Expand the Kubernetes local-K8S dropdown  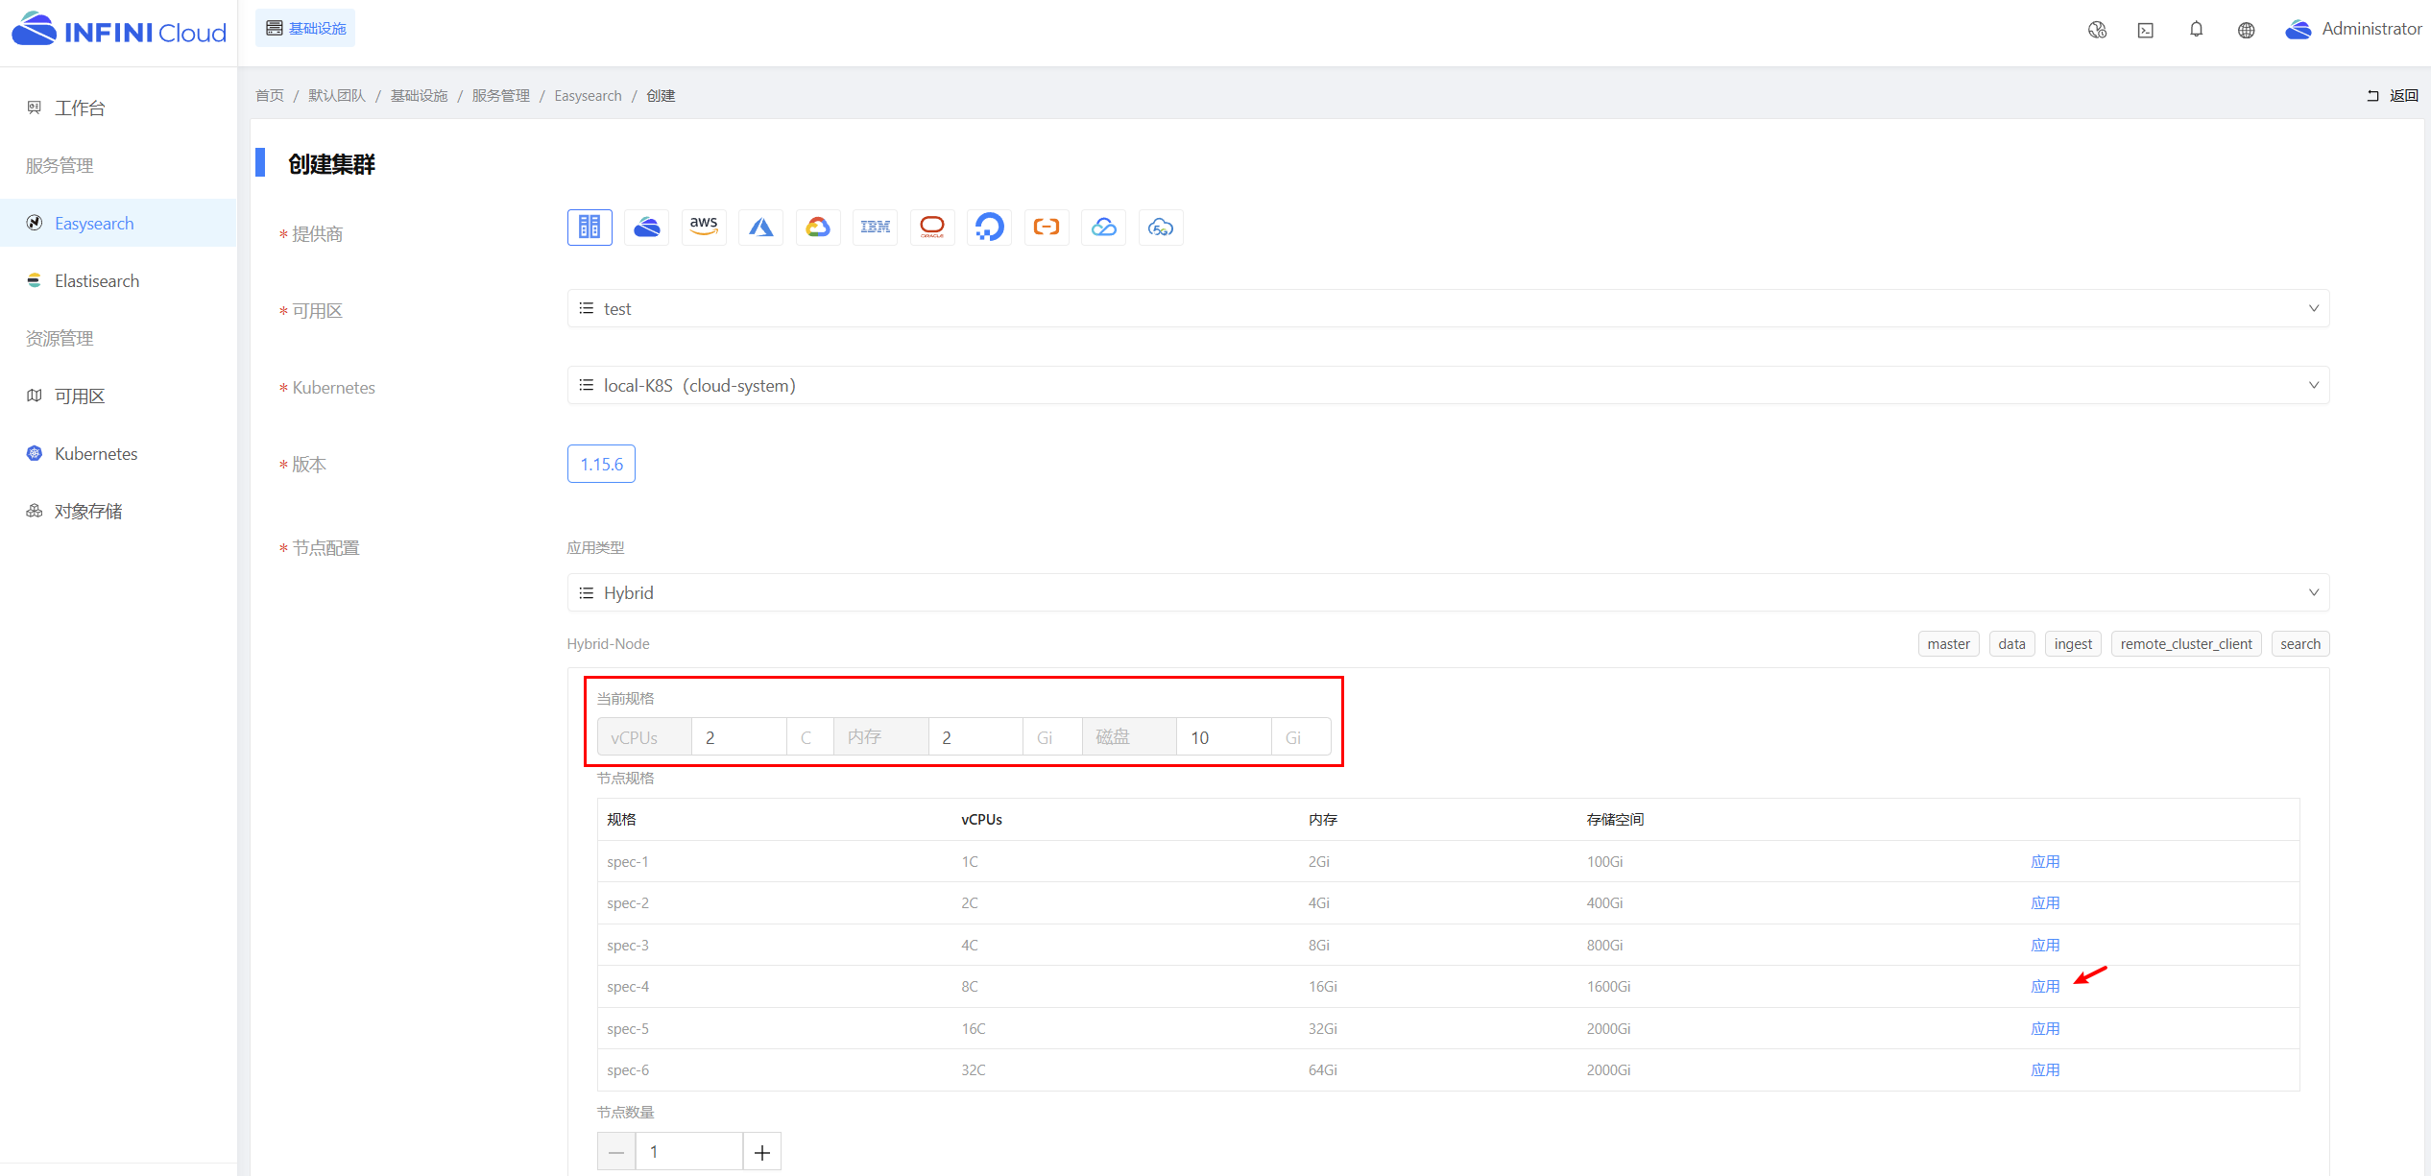1448,385
